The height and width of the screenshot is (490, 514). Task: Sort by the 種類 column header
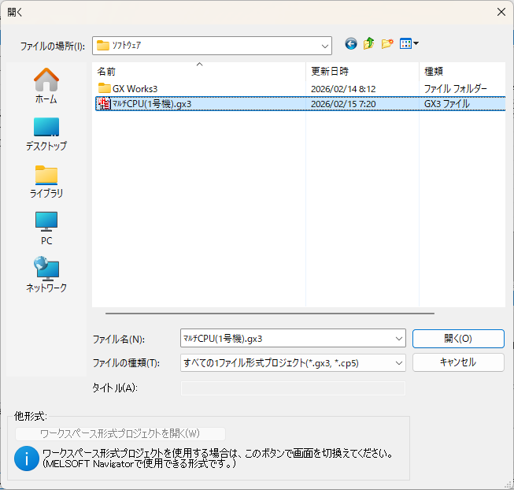462,71
